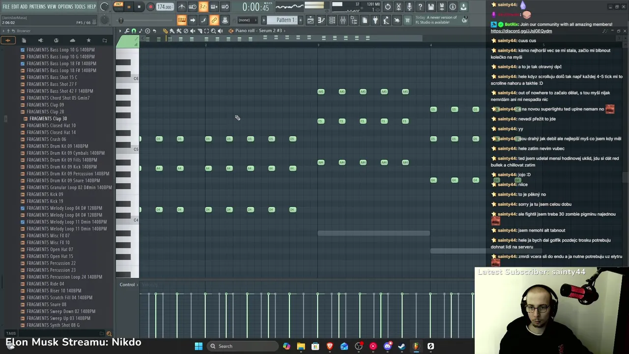Open the Windows Start button

199,346
